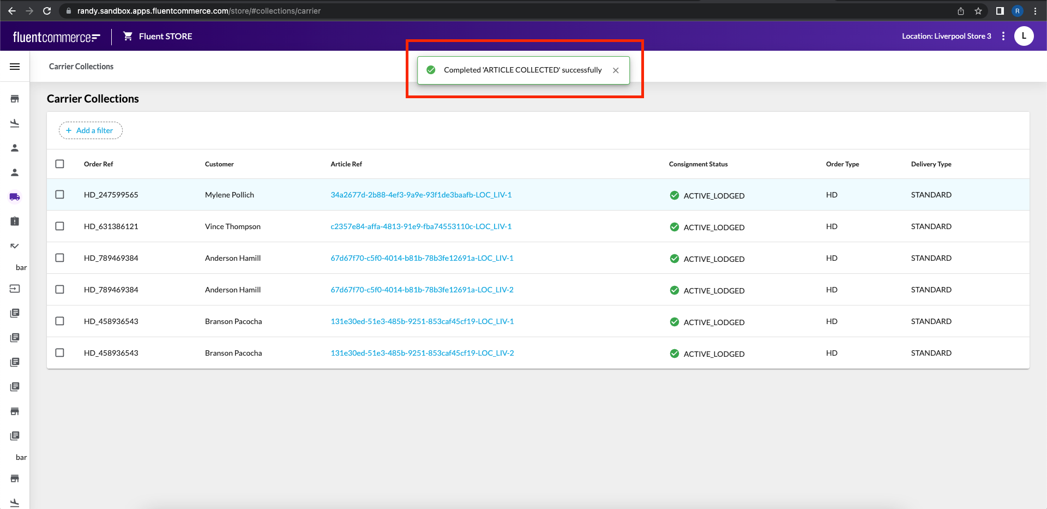Select checkbox for order HD_247599565
This screenshot has height=509, width=1047.
click(x=60, y=195)
